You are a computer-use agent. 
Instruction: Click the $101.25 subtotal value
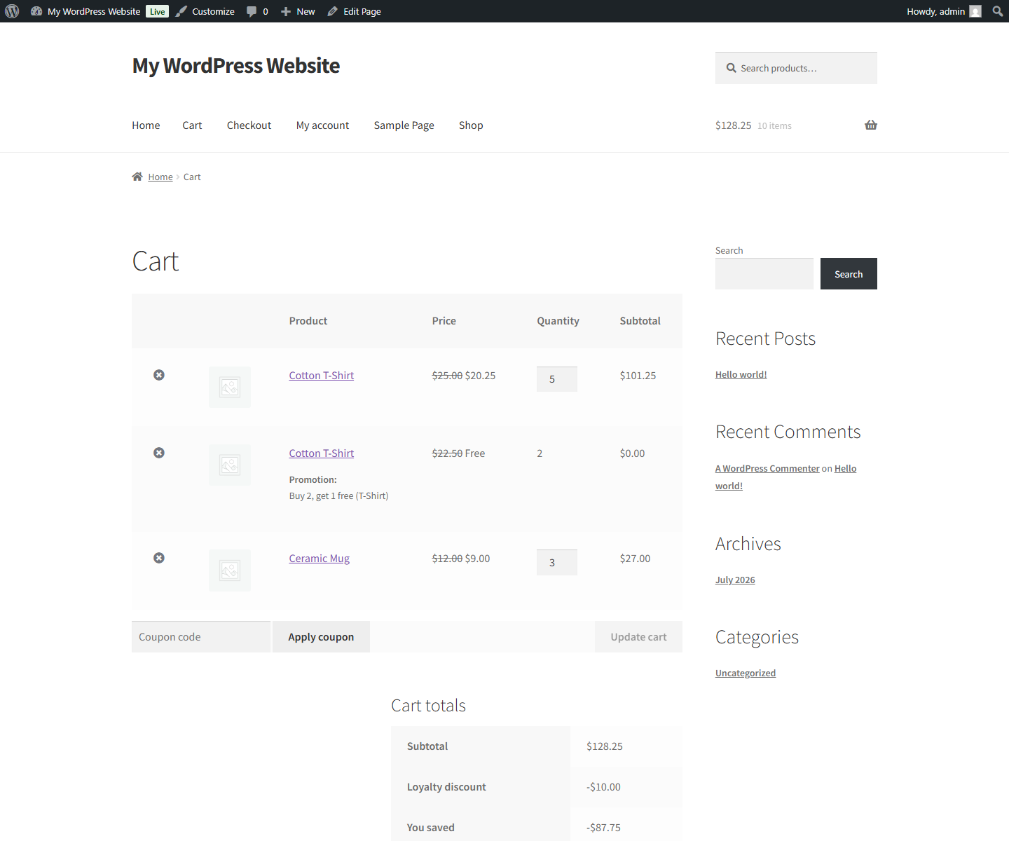[638, 376]
